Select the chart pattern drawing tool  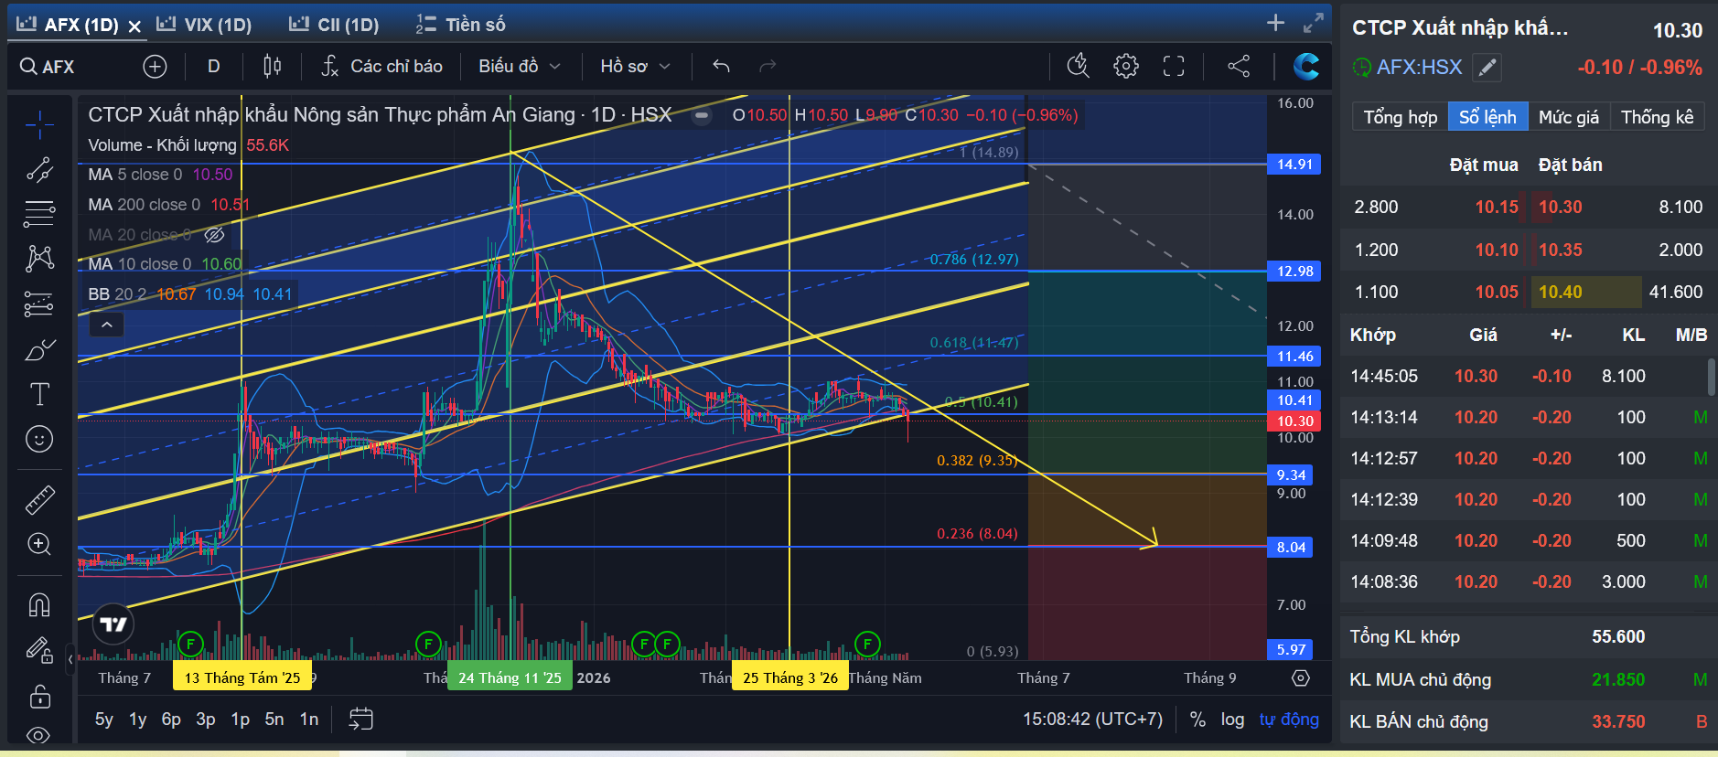[39, 258]
